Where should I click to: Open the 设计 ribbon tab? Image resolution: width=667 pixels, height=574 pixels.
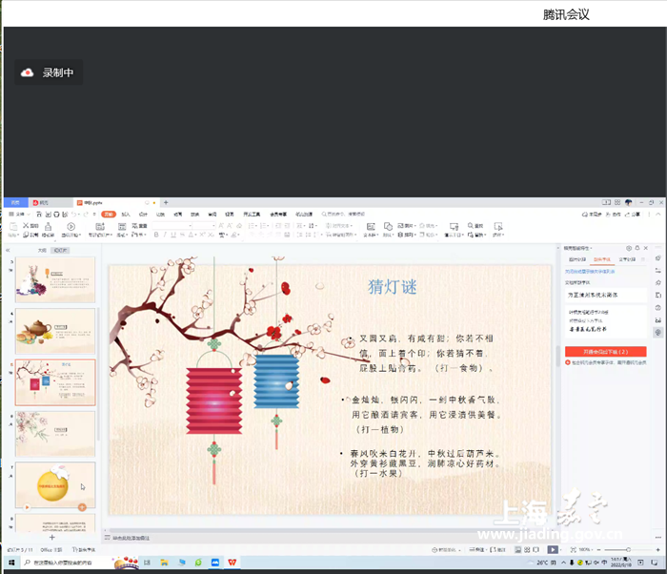[143, 215]
